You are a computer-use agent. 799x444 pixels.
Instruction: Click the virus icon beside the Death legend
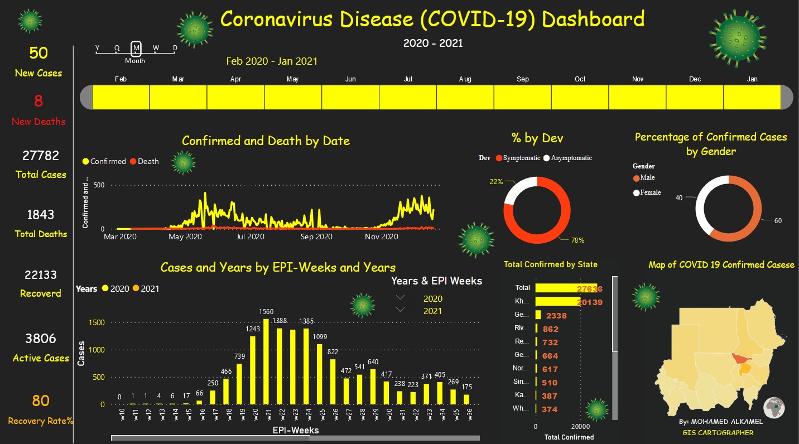(x=184, y=162)
